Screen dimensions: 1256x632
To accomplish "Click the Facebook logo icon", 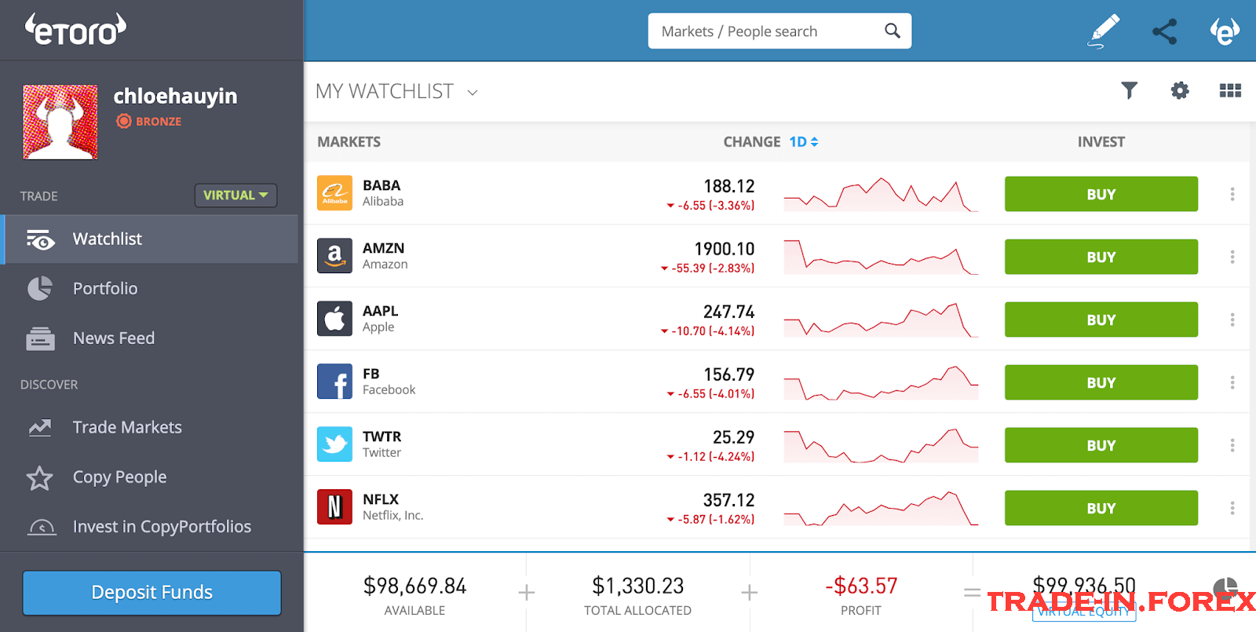I will (334, 382).
